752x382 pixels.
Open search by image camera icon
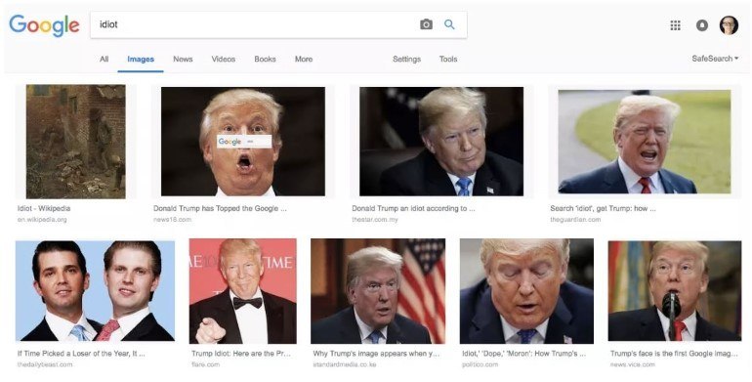426,24
